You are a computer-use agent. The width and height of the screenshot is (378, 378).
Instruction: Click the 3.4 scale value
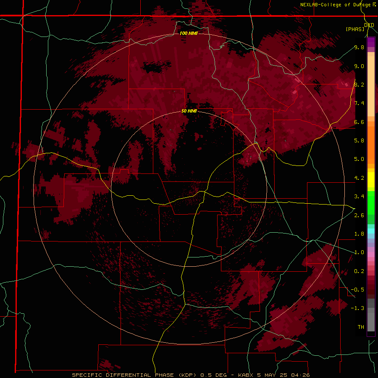(x=359, y=197)
